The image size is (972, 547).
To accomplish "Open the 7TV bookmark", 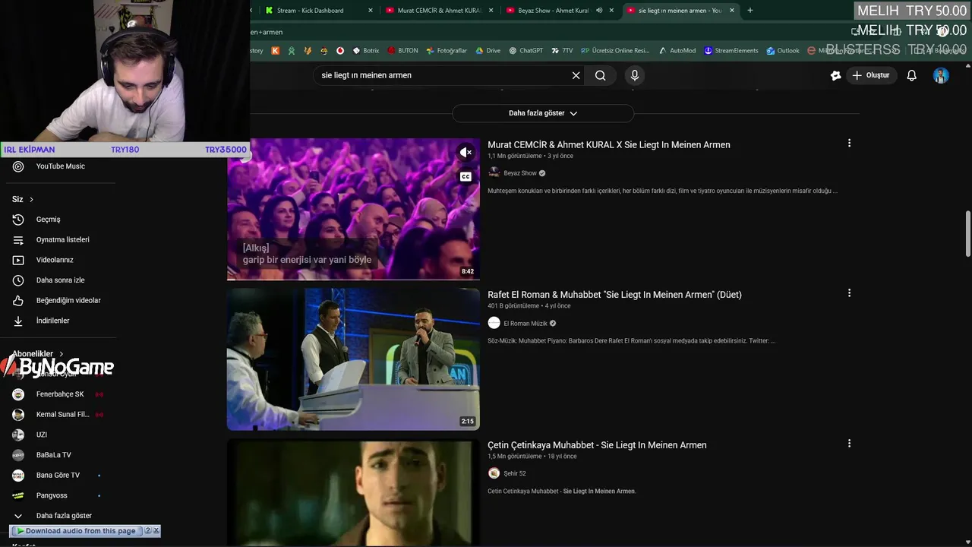I will (562, 51).
